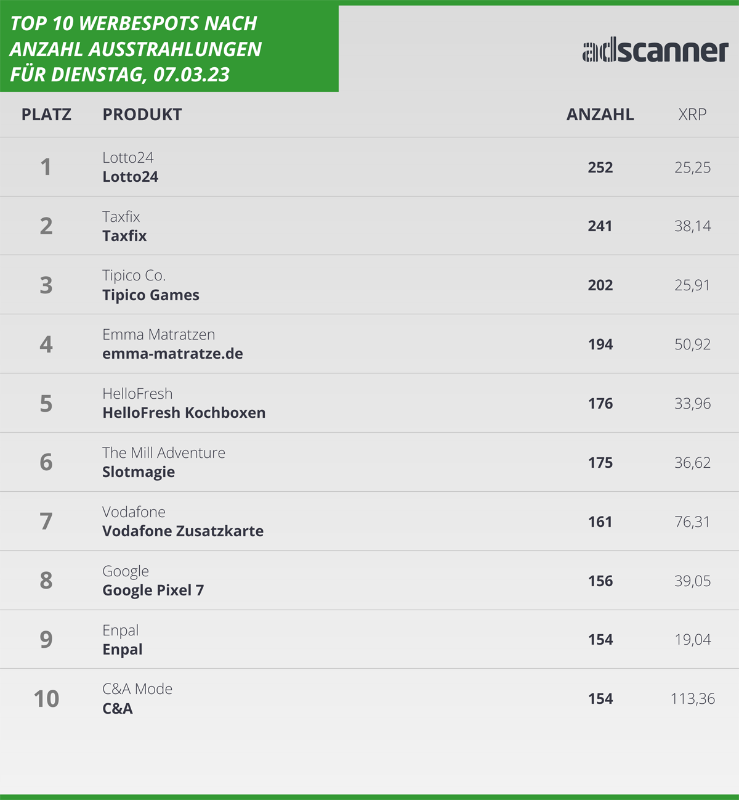The height and width of the screenshot is (800, 739).
Task: Select the PLATZ column header
Action: point(46,115)
